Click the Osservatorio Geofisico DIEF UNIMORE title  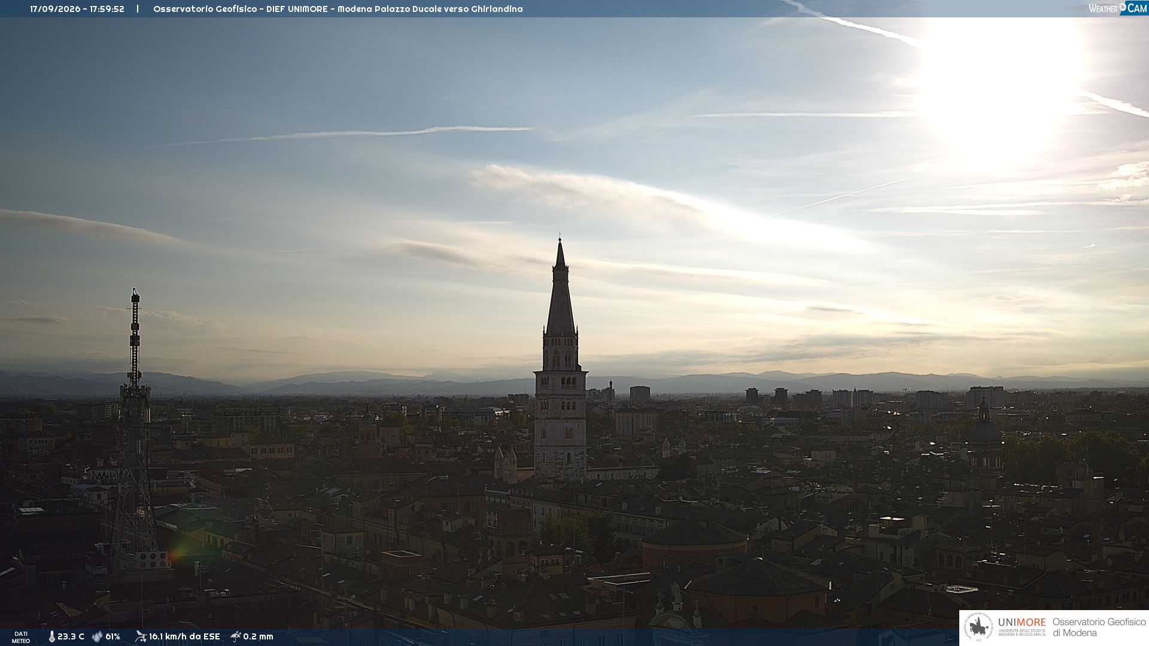[x=338, y=9]
